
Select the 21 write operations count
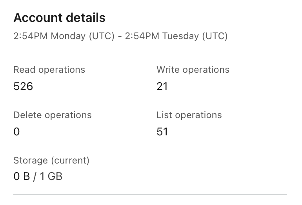pyautogui.click(x=162, y=86)
